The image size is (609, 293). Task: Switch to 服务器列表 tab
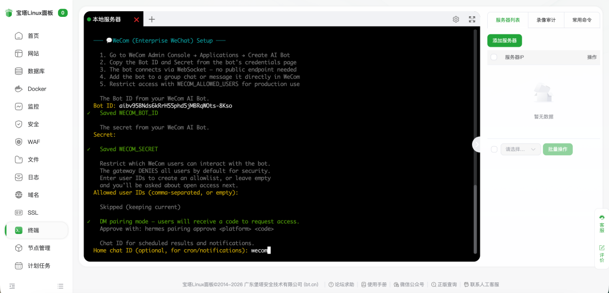(x=507, y=20)
